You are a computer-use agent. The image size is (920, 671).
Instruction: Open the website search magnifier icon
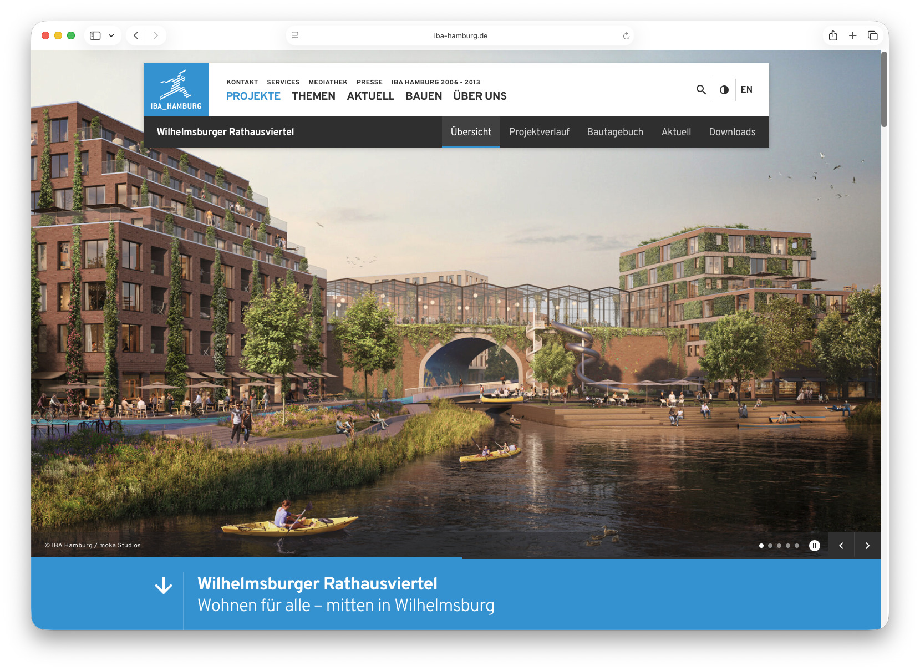pyautogui.click(x=701, y=89)
